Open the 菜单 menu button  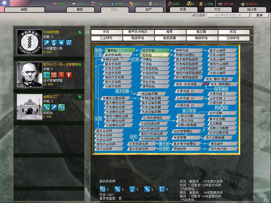pos(259,15)
